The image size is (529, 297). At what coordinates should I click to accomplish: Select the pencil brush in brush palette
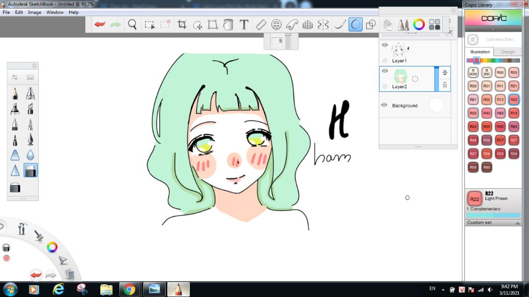click(x=15, y=93)
